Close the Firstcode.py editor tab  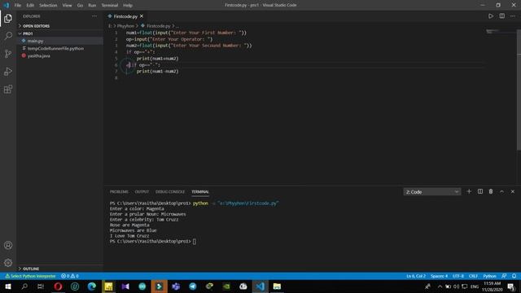[142, 16]
